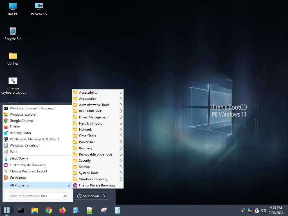Open Removable Drive Tools folder
The image size is (288, 216).
(x=98, y=154)
